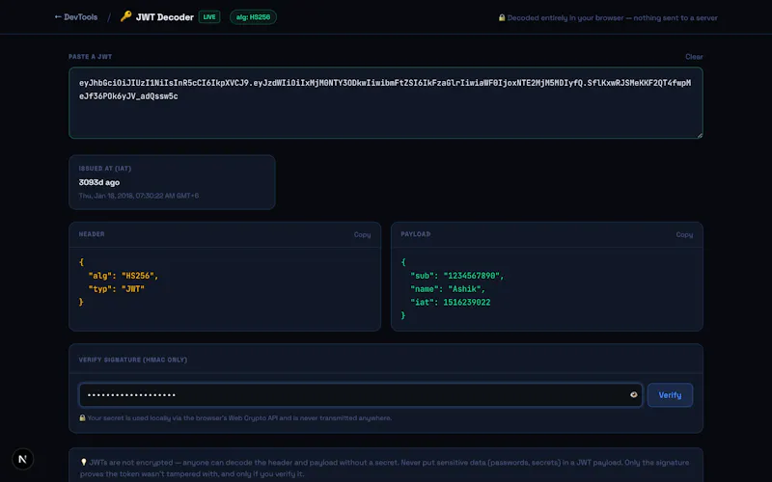This screenshot has width=772, height=482.
Task: Focus the JWT token text area
Action: [385, 103]
